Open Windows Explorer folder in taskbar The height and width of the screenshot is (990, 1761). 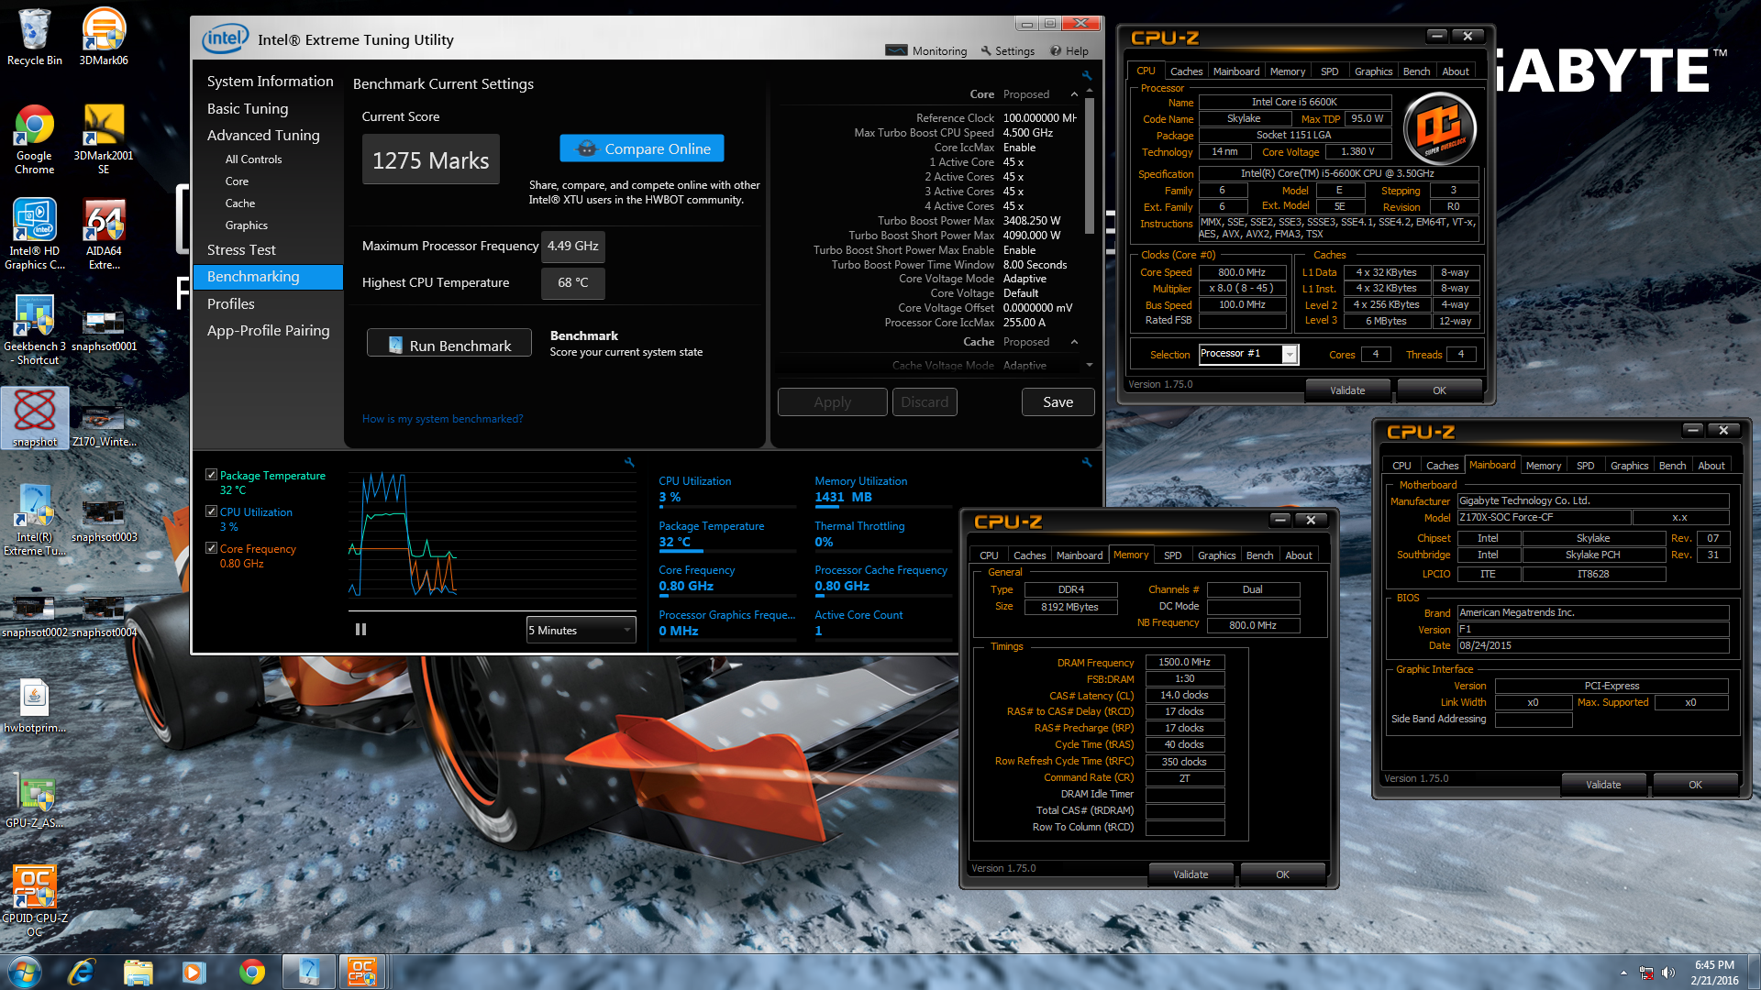(x=138, y=972)
